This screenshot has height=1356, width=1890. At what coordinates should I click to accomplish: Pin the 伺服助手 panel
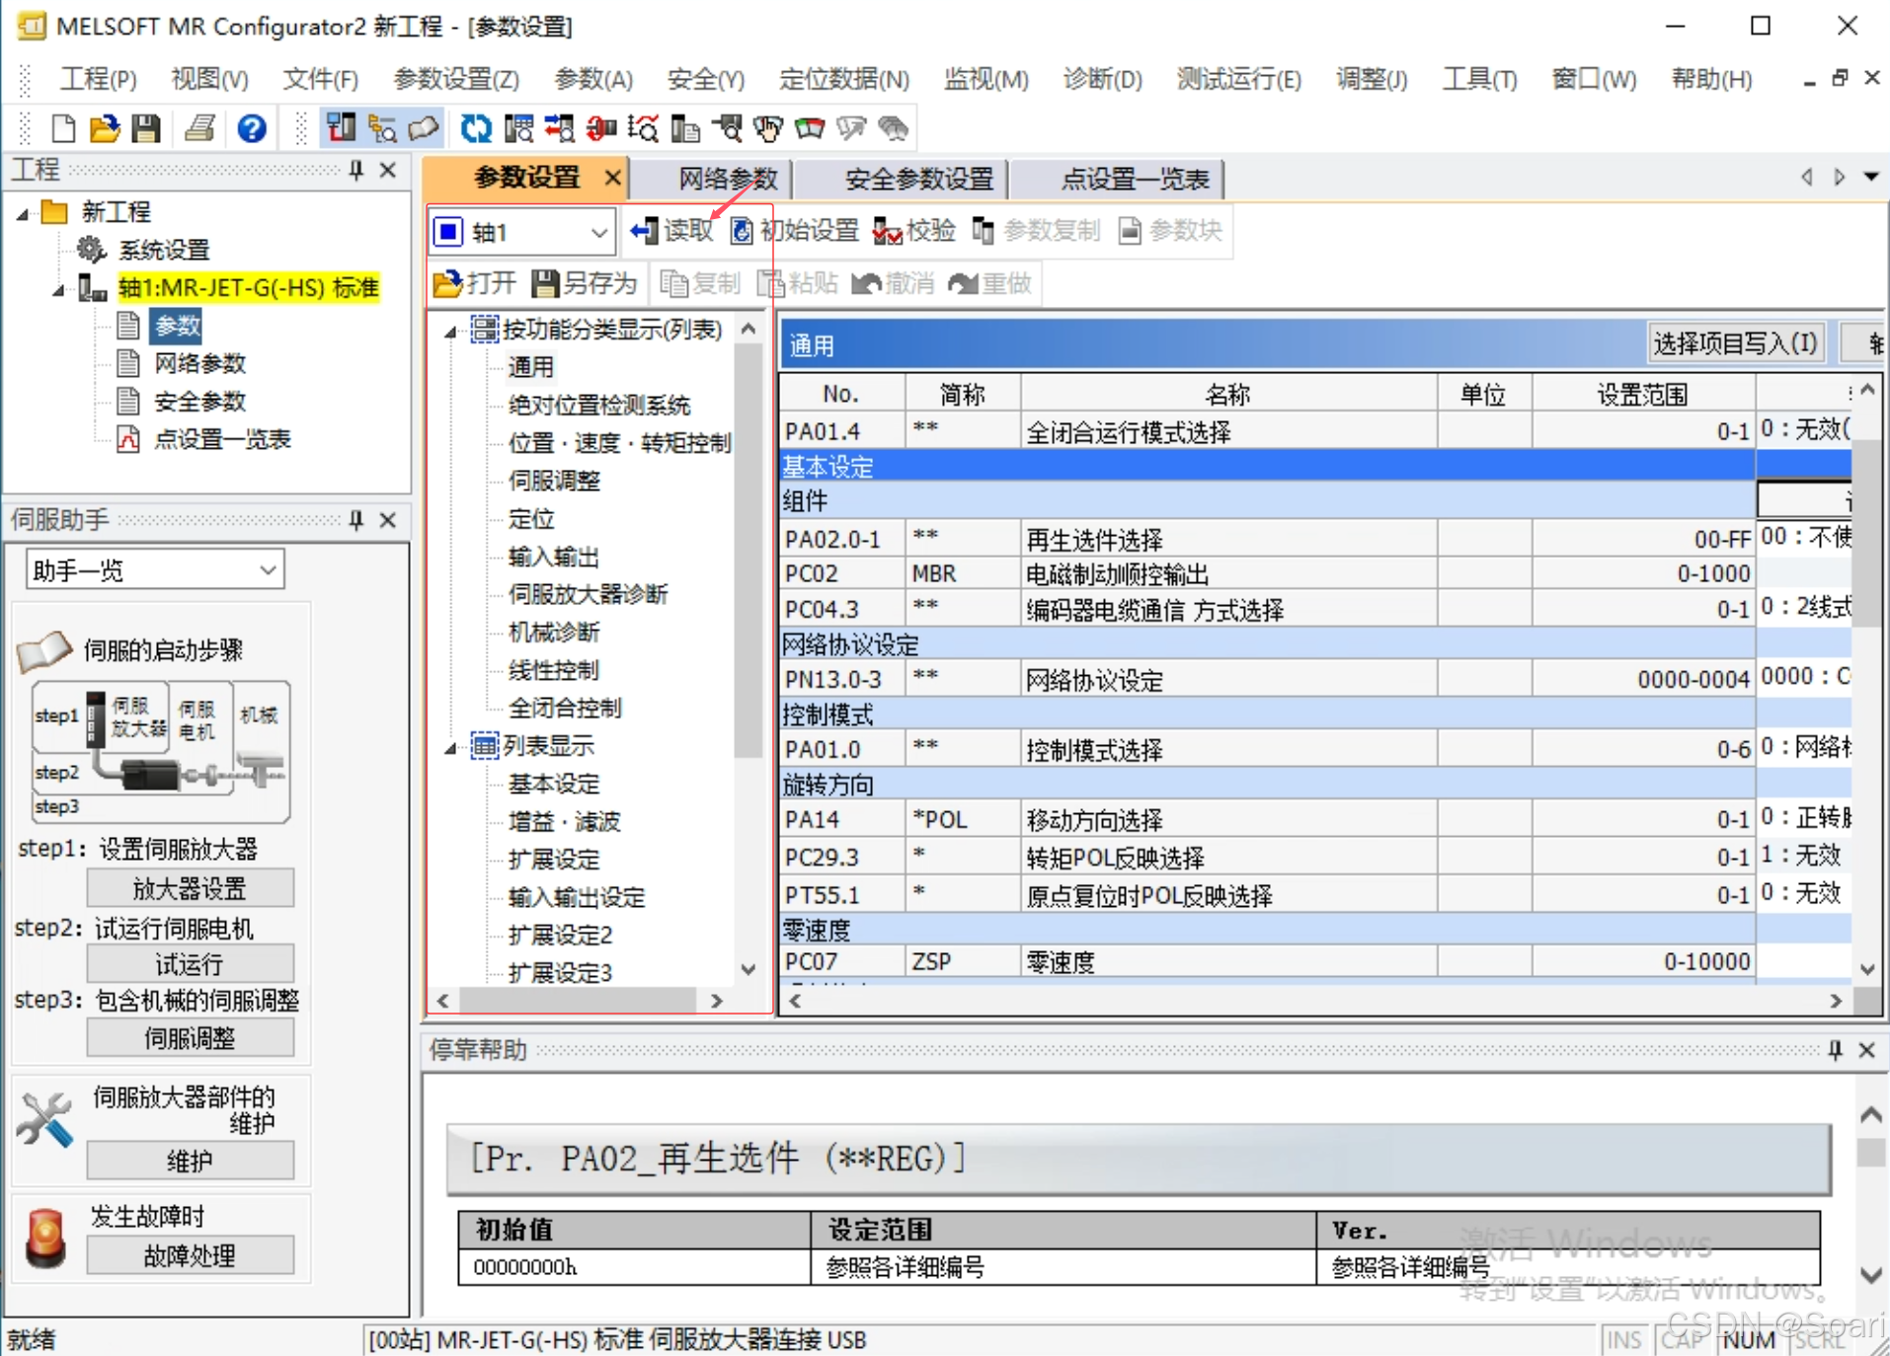point(356,520)
